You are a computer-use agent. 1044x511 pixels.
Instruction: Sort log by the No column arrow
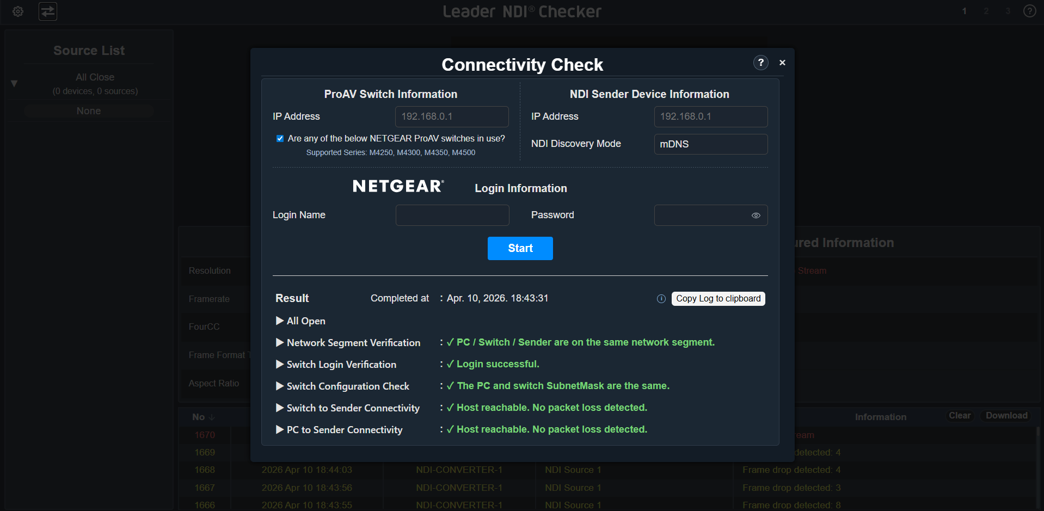(212, 417)
